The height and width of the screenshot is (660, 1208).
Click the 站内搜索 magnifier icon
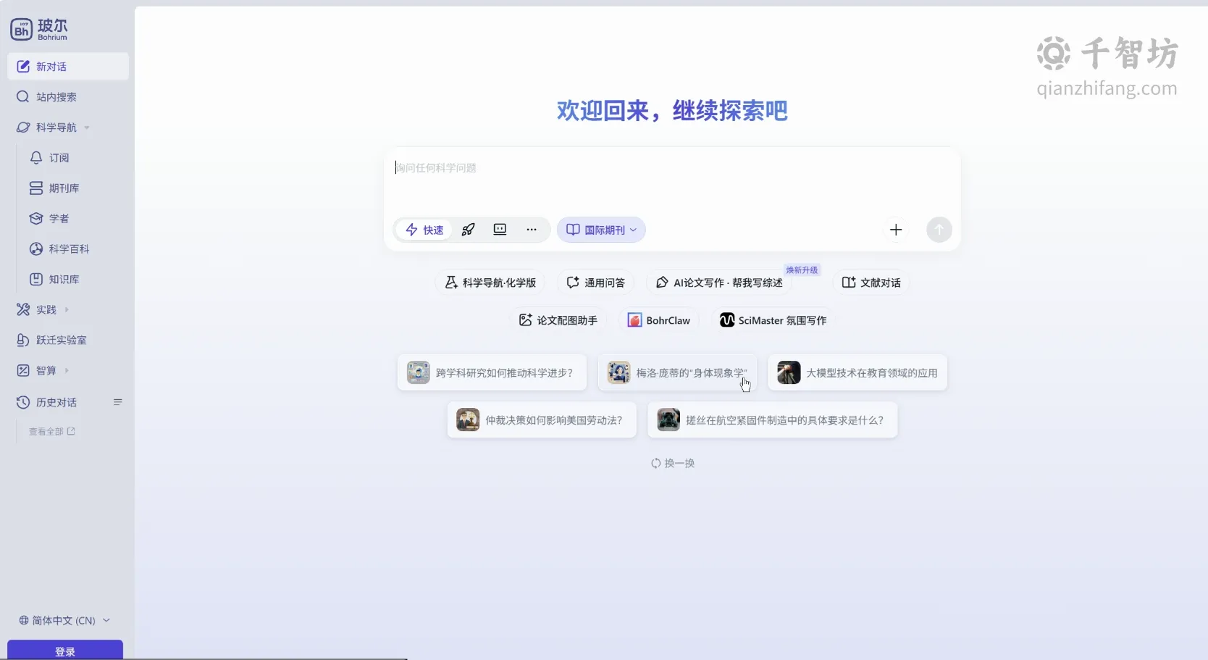(x=23, y=97)
